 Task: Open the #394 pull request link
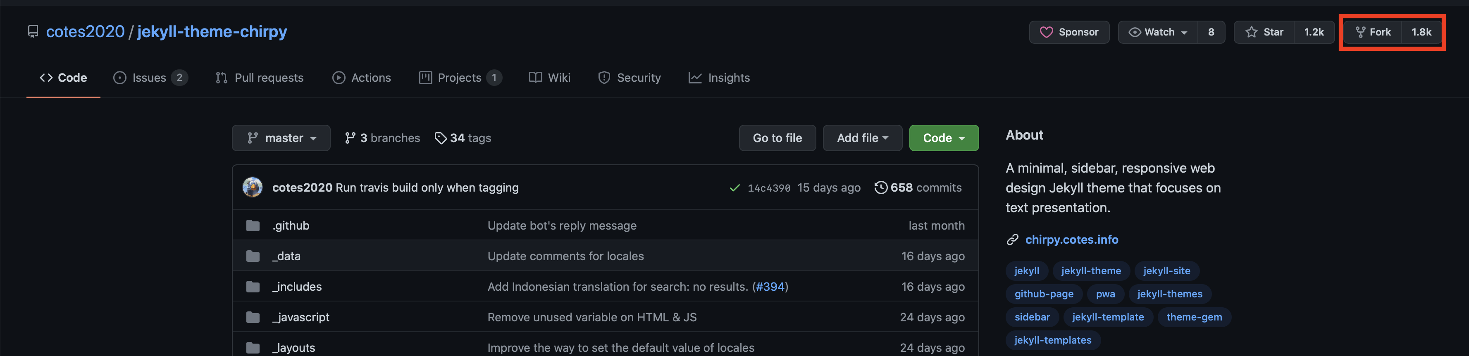coord(770,287)
